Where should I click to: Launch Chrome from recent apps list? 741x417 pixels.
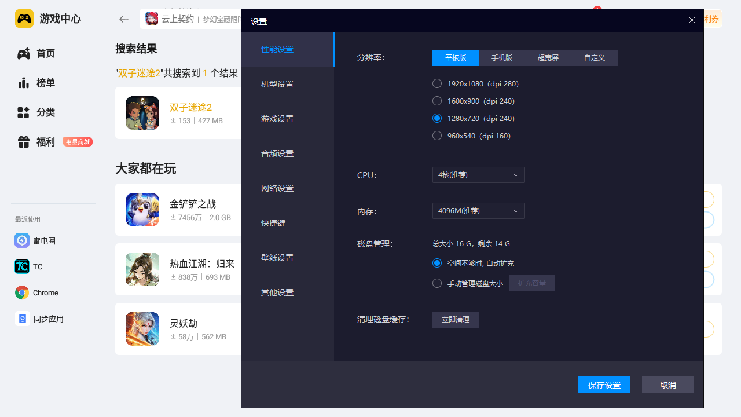pos(22,292)
